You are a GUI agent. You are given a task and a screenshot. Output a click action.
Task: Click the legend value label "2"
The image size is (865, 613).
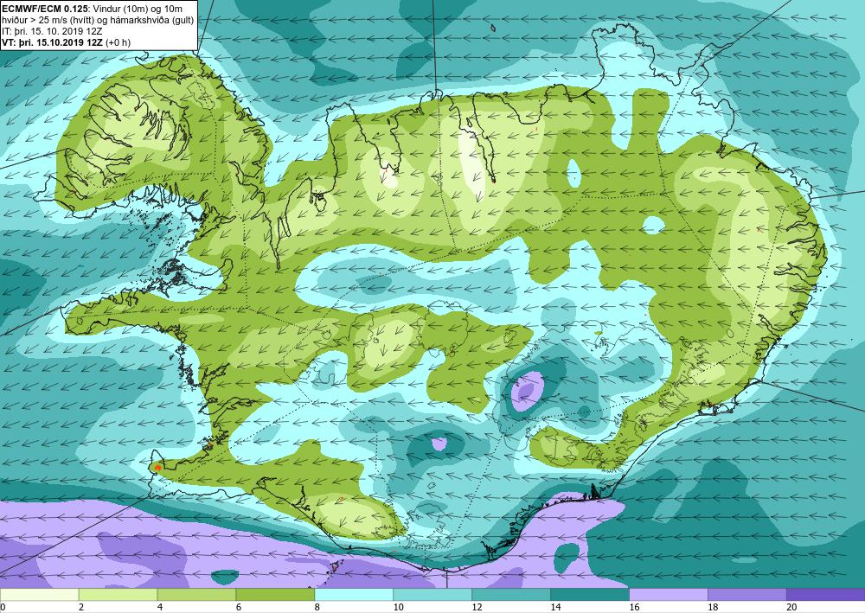coord(81,608)
